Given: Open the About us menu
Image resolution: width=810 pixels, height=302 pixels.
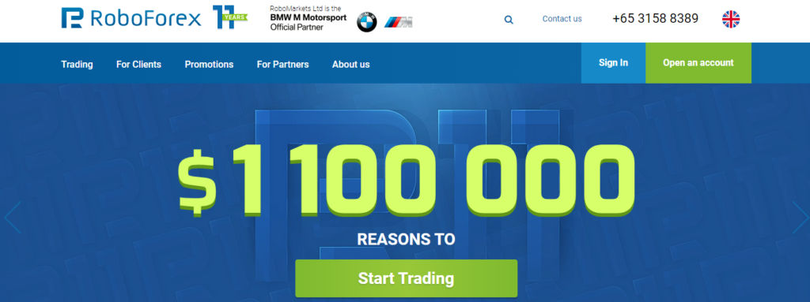Looking at the screenshot, I should click(x=350, y=65).
